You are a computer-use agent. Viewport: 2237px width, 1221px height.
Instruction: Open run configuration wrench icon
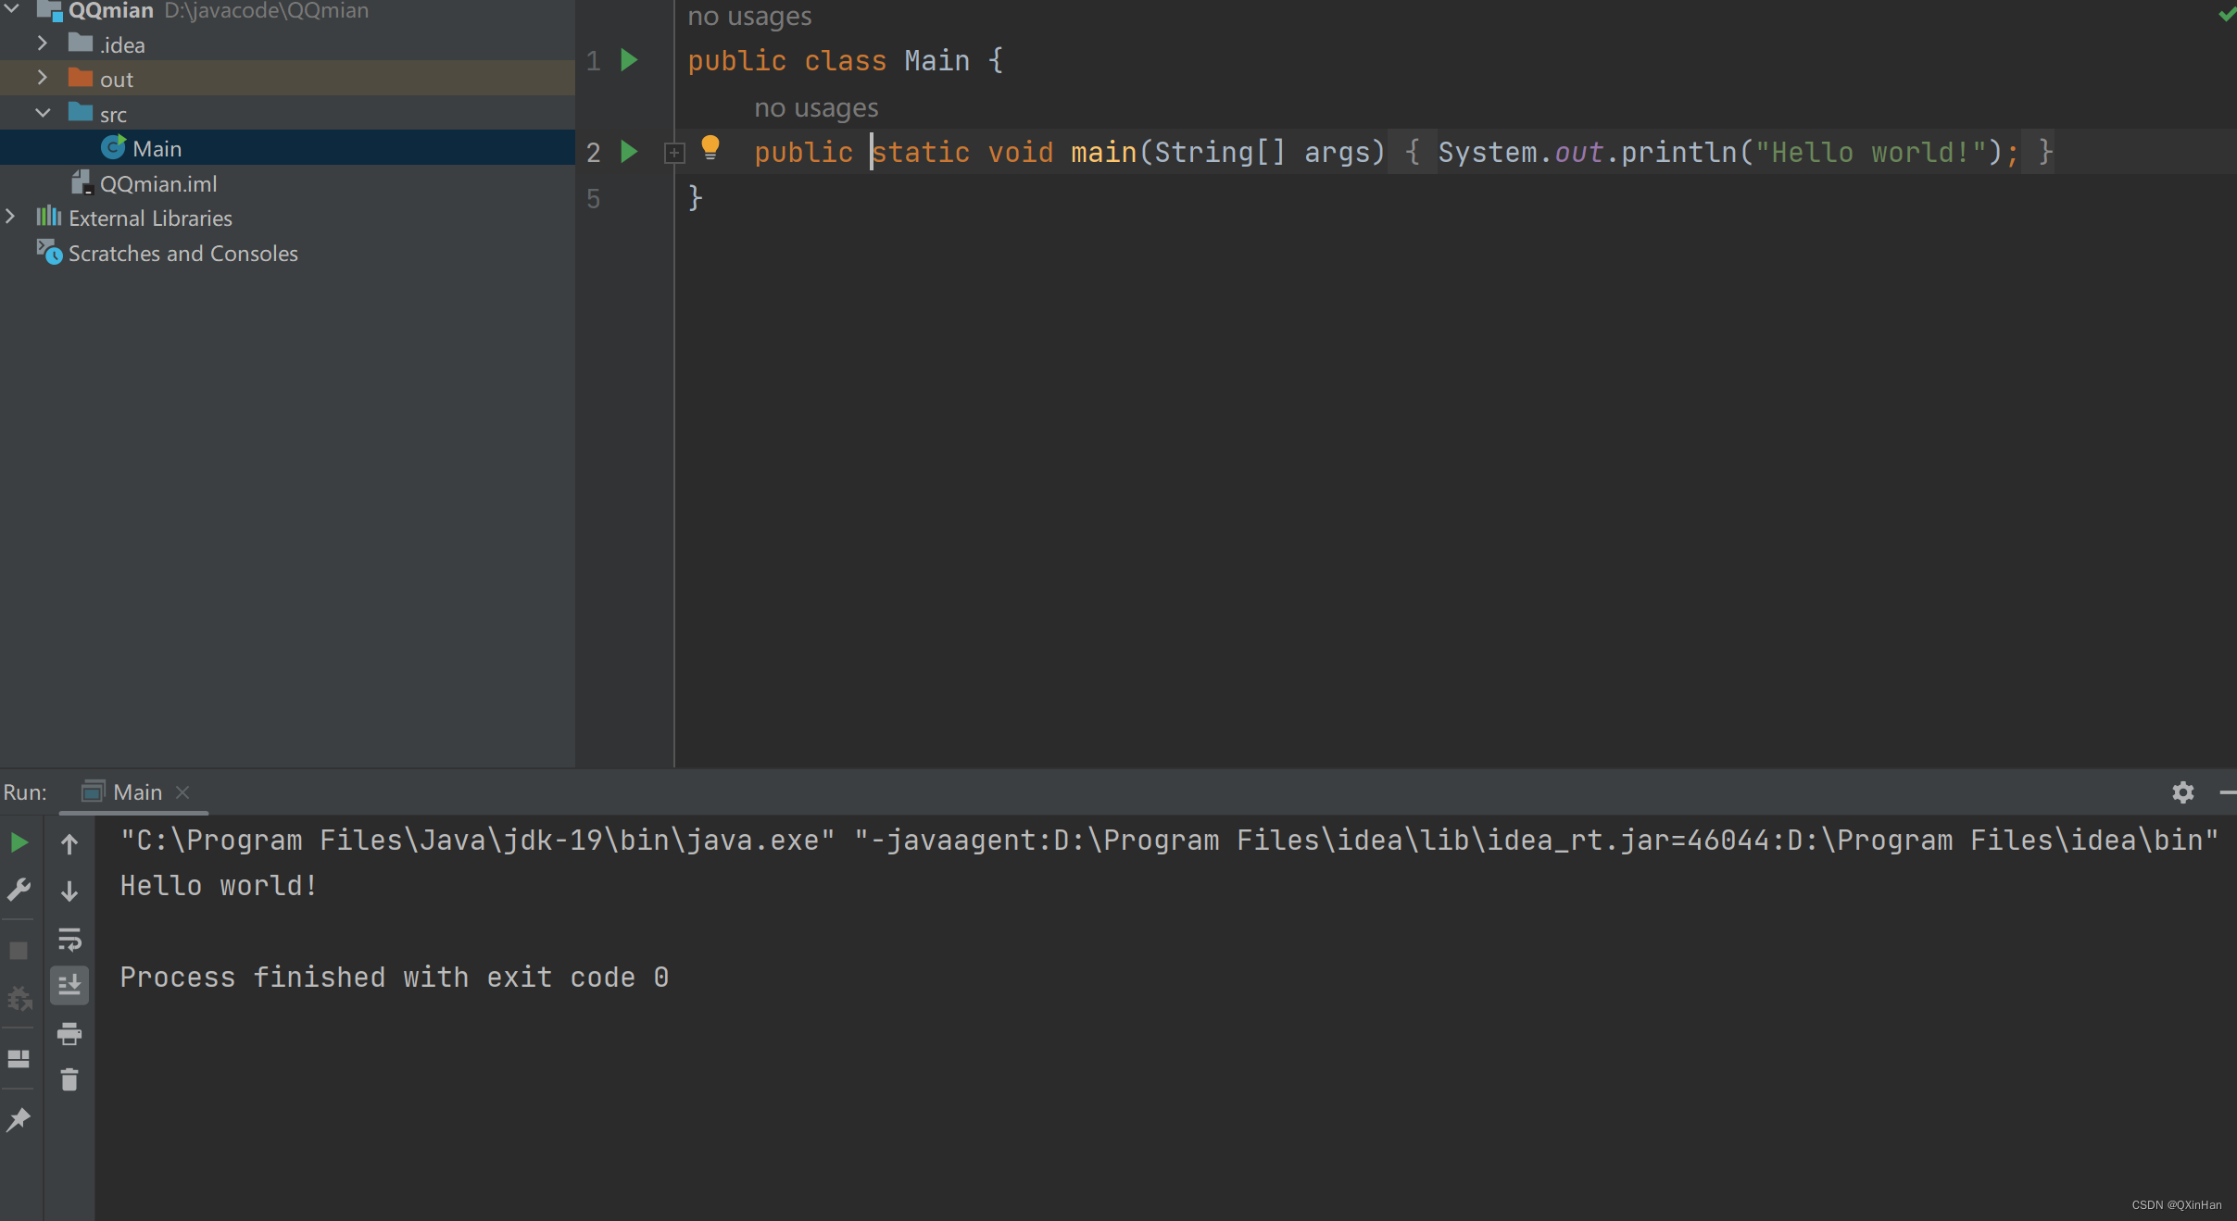pos(19,890)
